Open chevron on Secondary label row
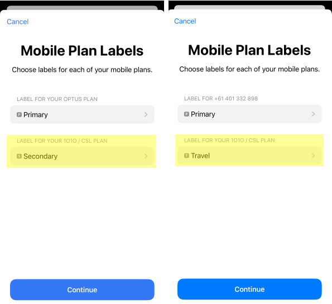 point(146,156)
